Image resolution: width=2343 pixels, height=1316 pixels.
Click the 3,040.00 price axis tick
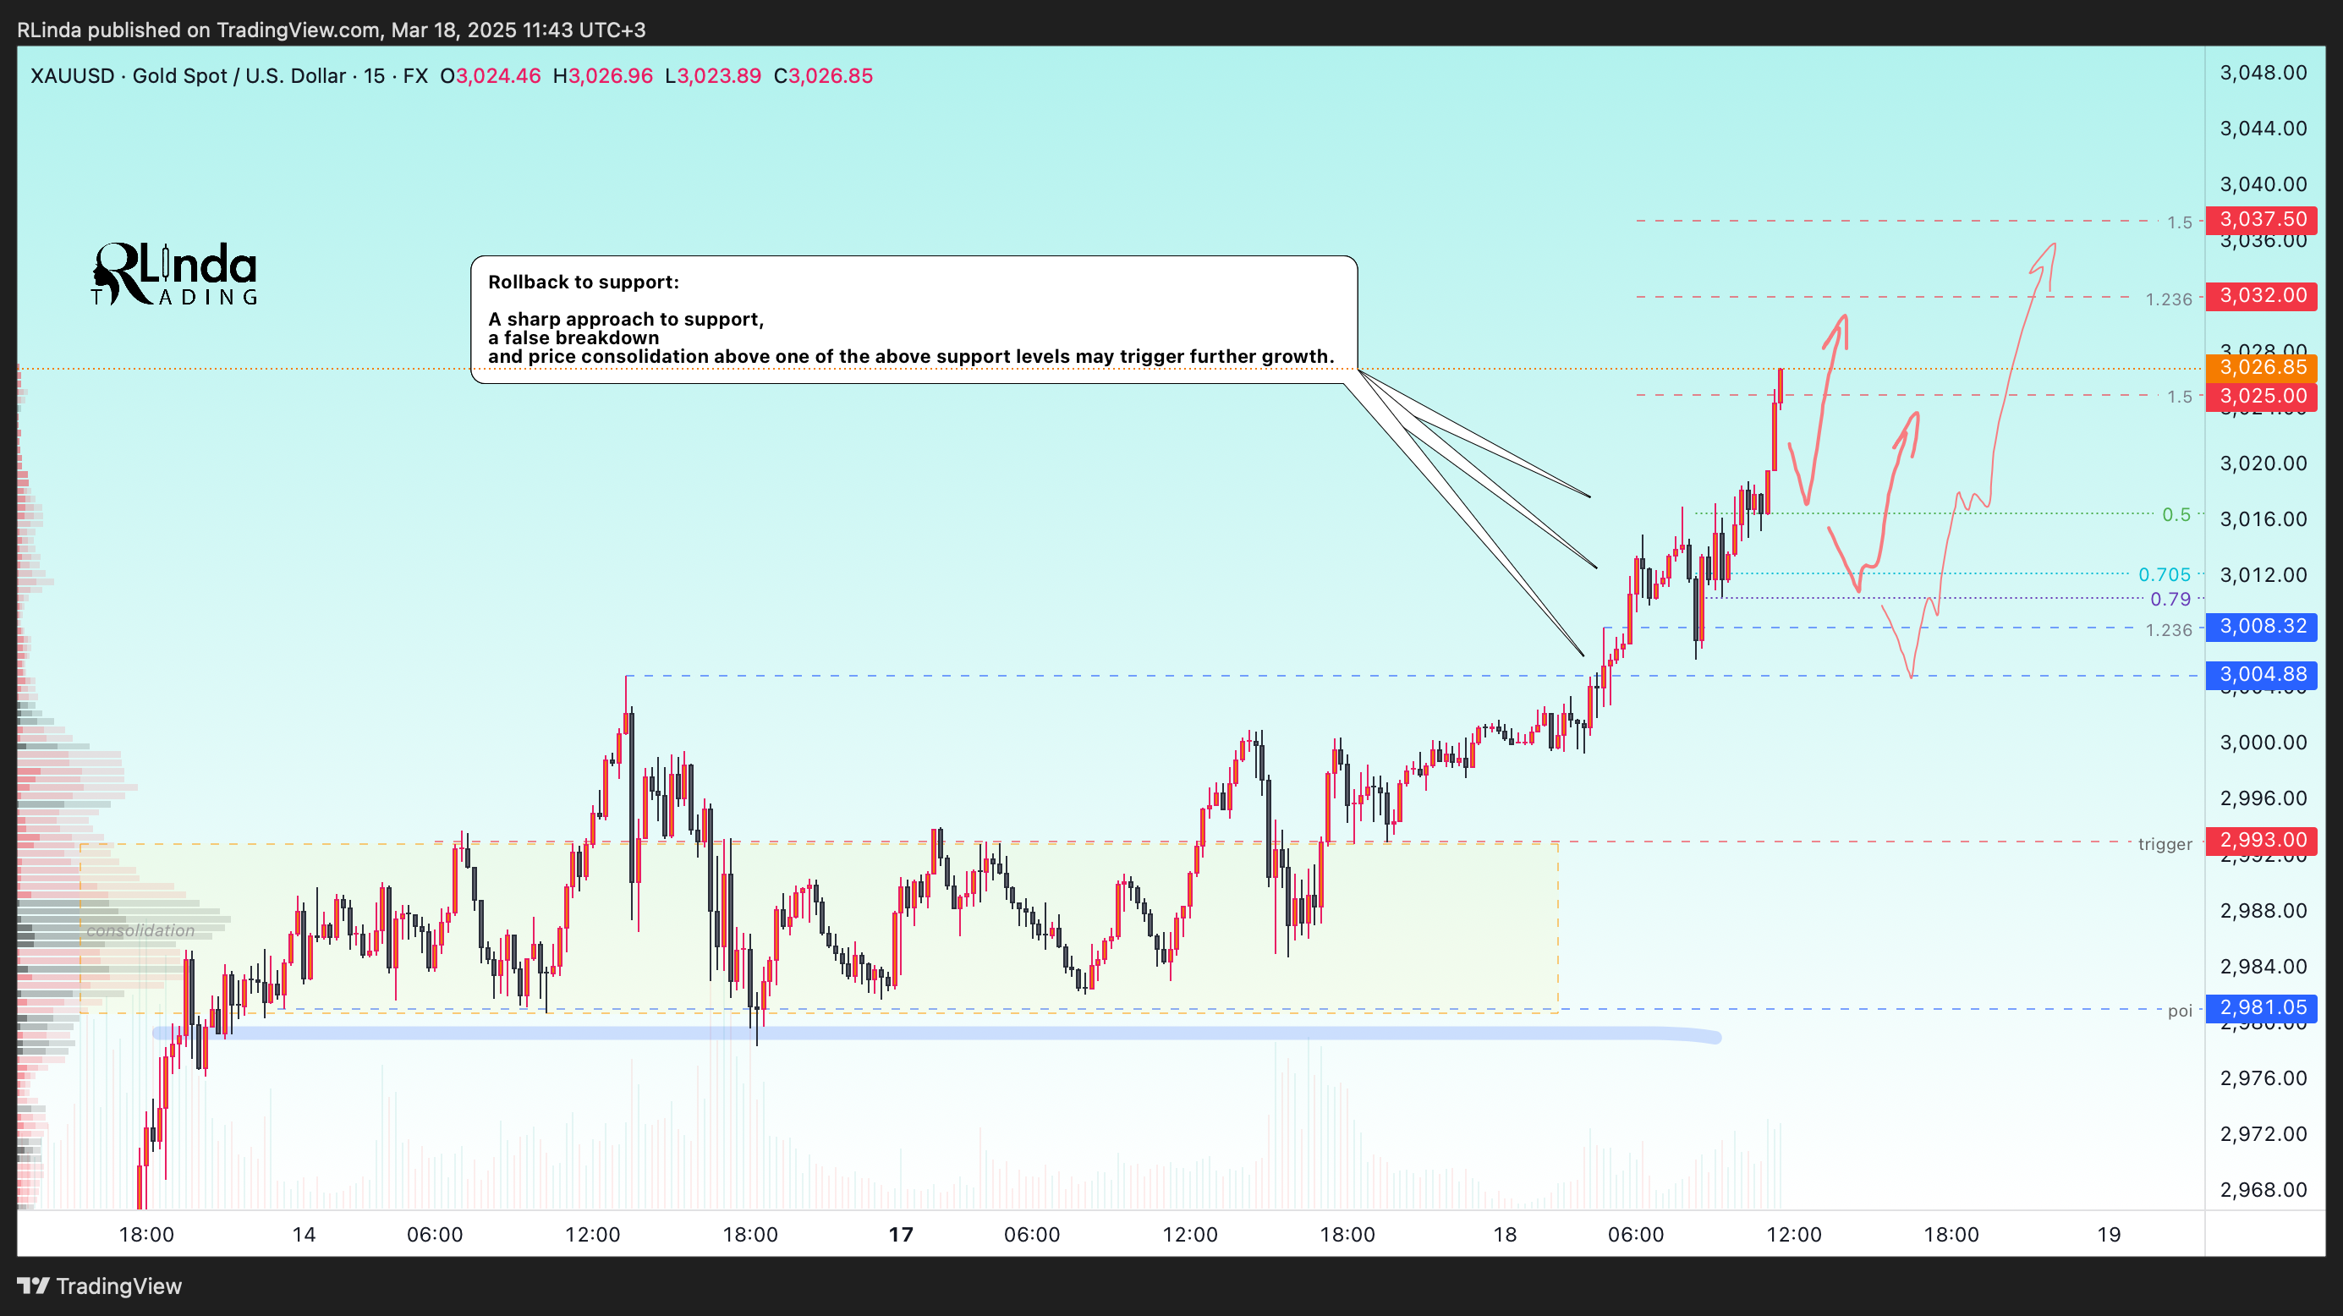[2263, 184]
